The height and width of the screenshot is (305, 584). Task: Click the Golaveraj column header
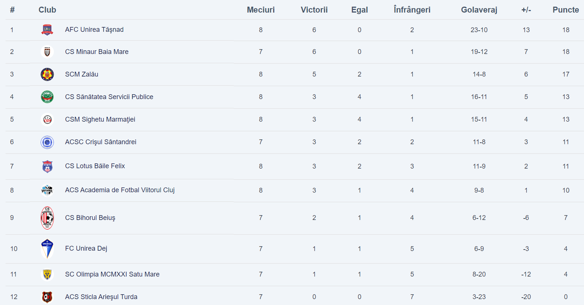479,10
